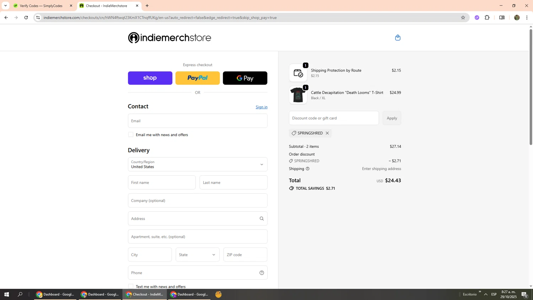
Task: Focus the Email input field
Action: (198, 121)
